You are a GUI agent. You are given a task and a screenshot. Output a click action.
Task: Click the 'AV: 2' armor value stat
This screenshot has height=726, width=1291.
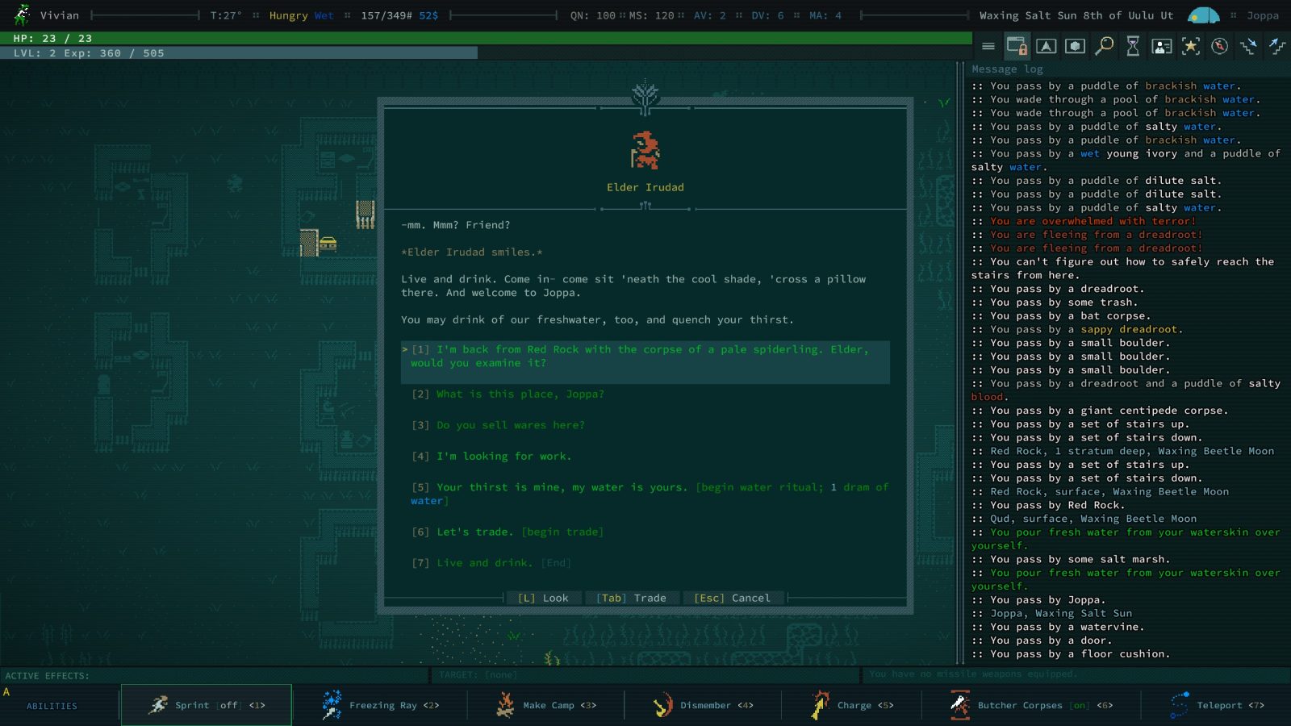tap(710, 15)
